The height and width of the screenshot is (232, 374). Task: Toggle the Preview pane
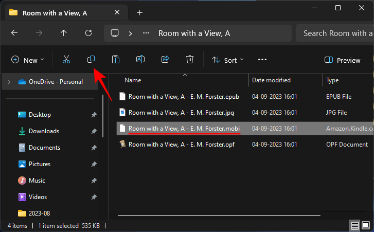pos(343,60)
